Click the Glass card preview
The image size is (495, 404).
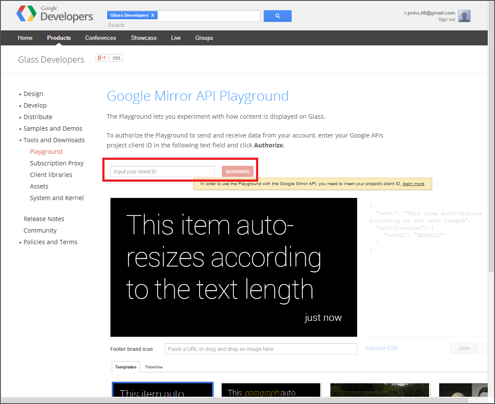click(234, 267)
